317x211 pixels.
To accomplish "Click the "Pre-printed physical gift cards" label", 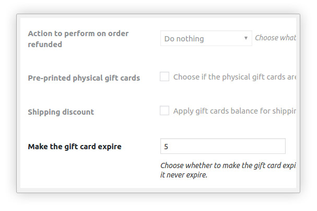I will click(x=84, y=78).
